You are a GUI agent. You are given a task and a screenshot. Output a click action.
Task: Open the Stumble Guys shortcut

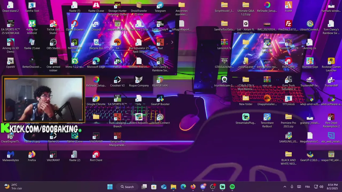310,63
